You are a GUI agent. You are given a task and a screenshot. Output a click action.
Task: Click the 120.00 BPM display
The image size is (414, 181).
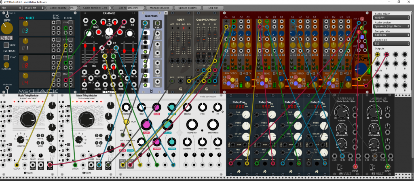tap(6, 38)
